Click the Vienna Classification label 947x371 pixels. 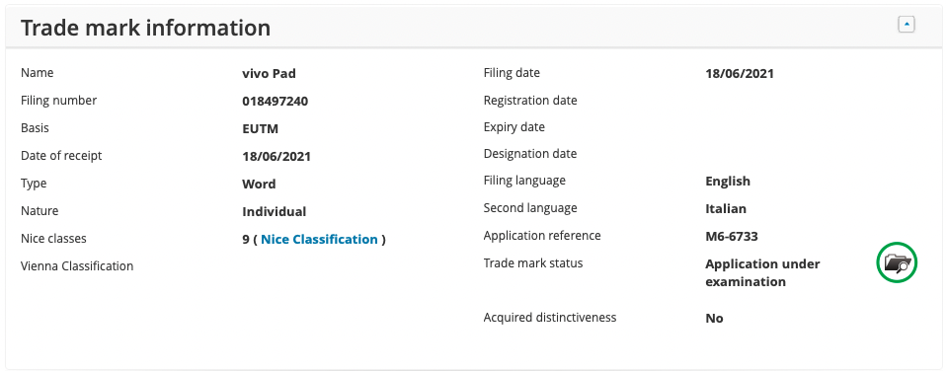coord(77,266)
